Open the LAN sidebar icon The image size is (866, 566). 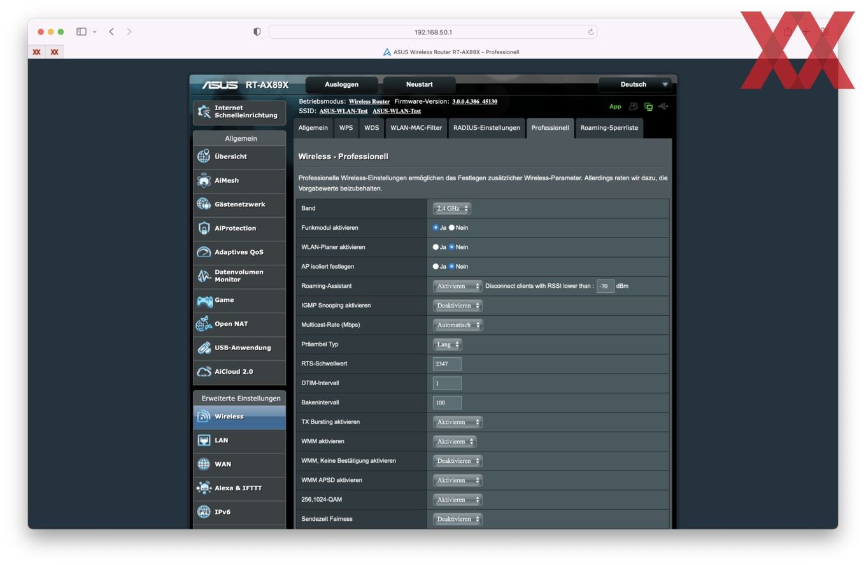(204, 440)
